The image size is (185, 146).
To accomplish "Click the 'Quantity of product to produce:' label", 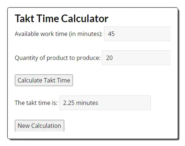I will (x=58, y=58).
